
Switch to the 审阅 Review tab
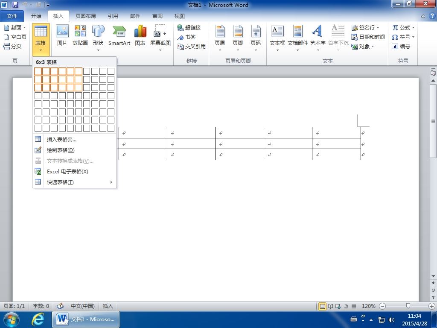click(x=157, y=16)
